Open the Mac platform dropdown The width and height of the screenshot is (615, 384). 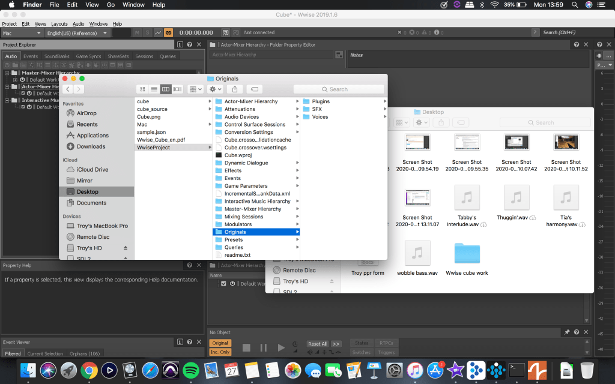(x=22, y=32)
